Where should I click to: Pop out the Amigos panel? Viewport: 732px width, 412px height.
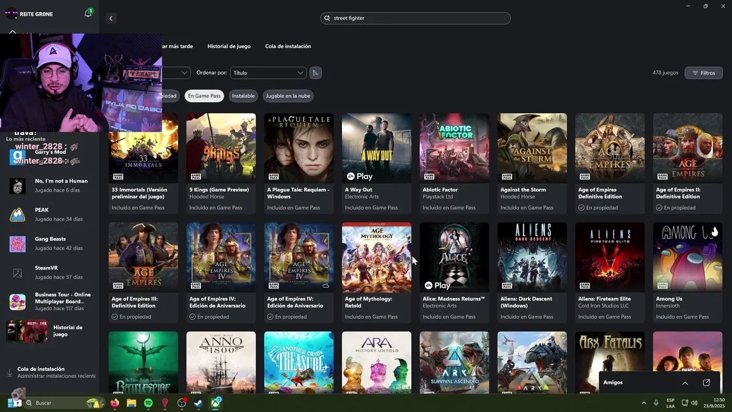pos(706,383)
